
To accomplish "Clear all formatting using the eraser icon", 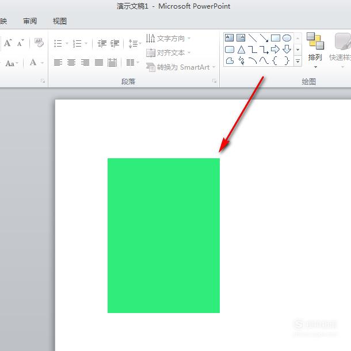I will coord(39,43).
